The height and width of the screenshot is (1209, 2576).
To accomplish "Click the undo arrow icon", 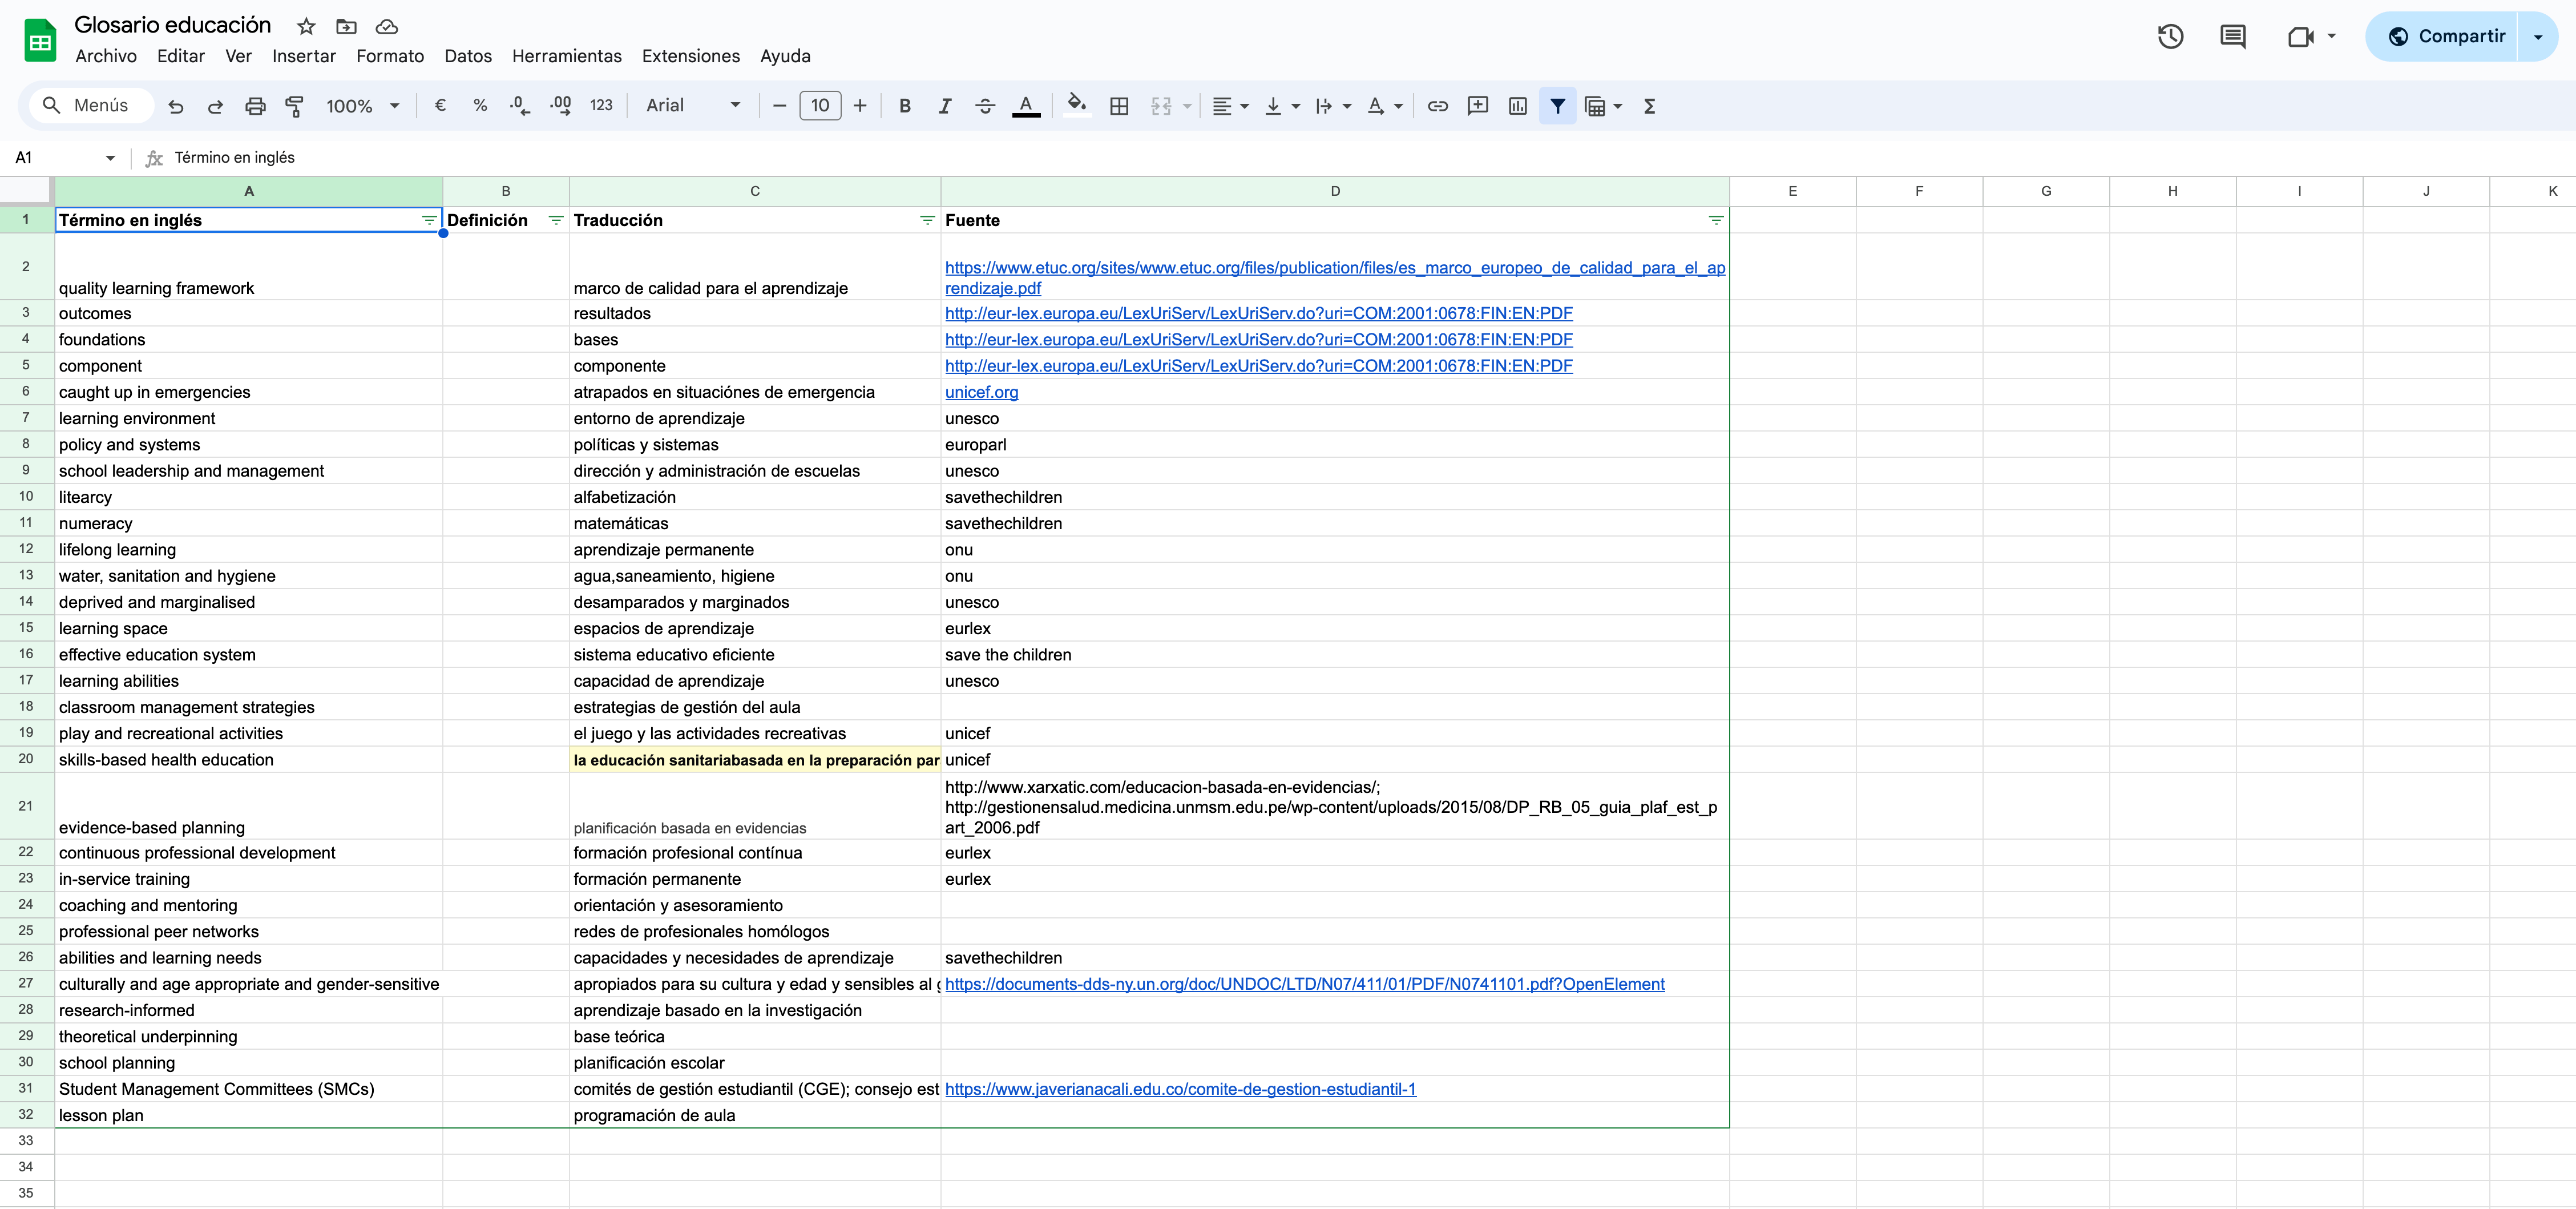I will click(176, 106).
